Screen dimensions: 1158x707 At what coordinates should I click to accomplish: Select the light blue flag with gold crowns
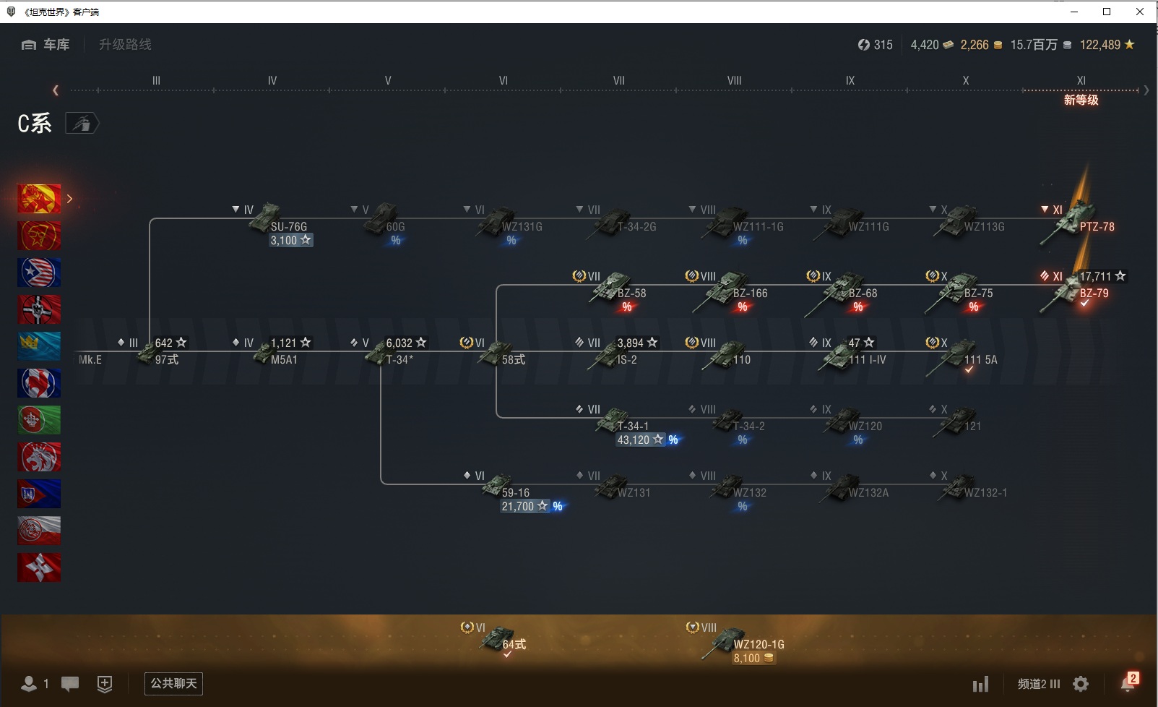[x=39, y=346]
